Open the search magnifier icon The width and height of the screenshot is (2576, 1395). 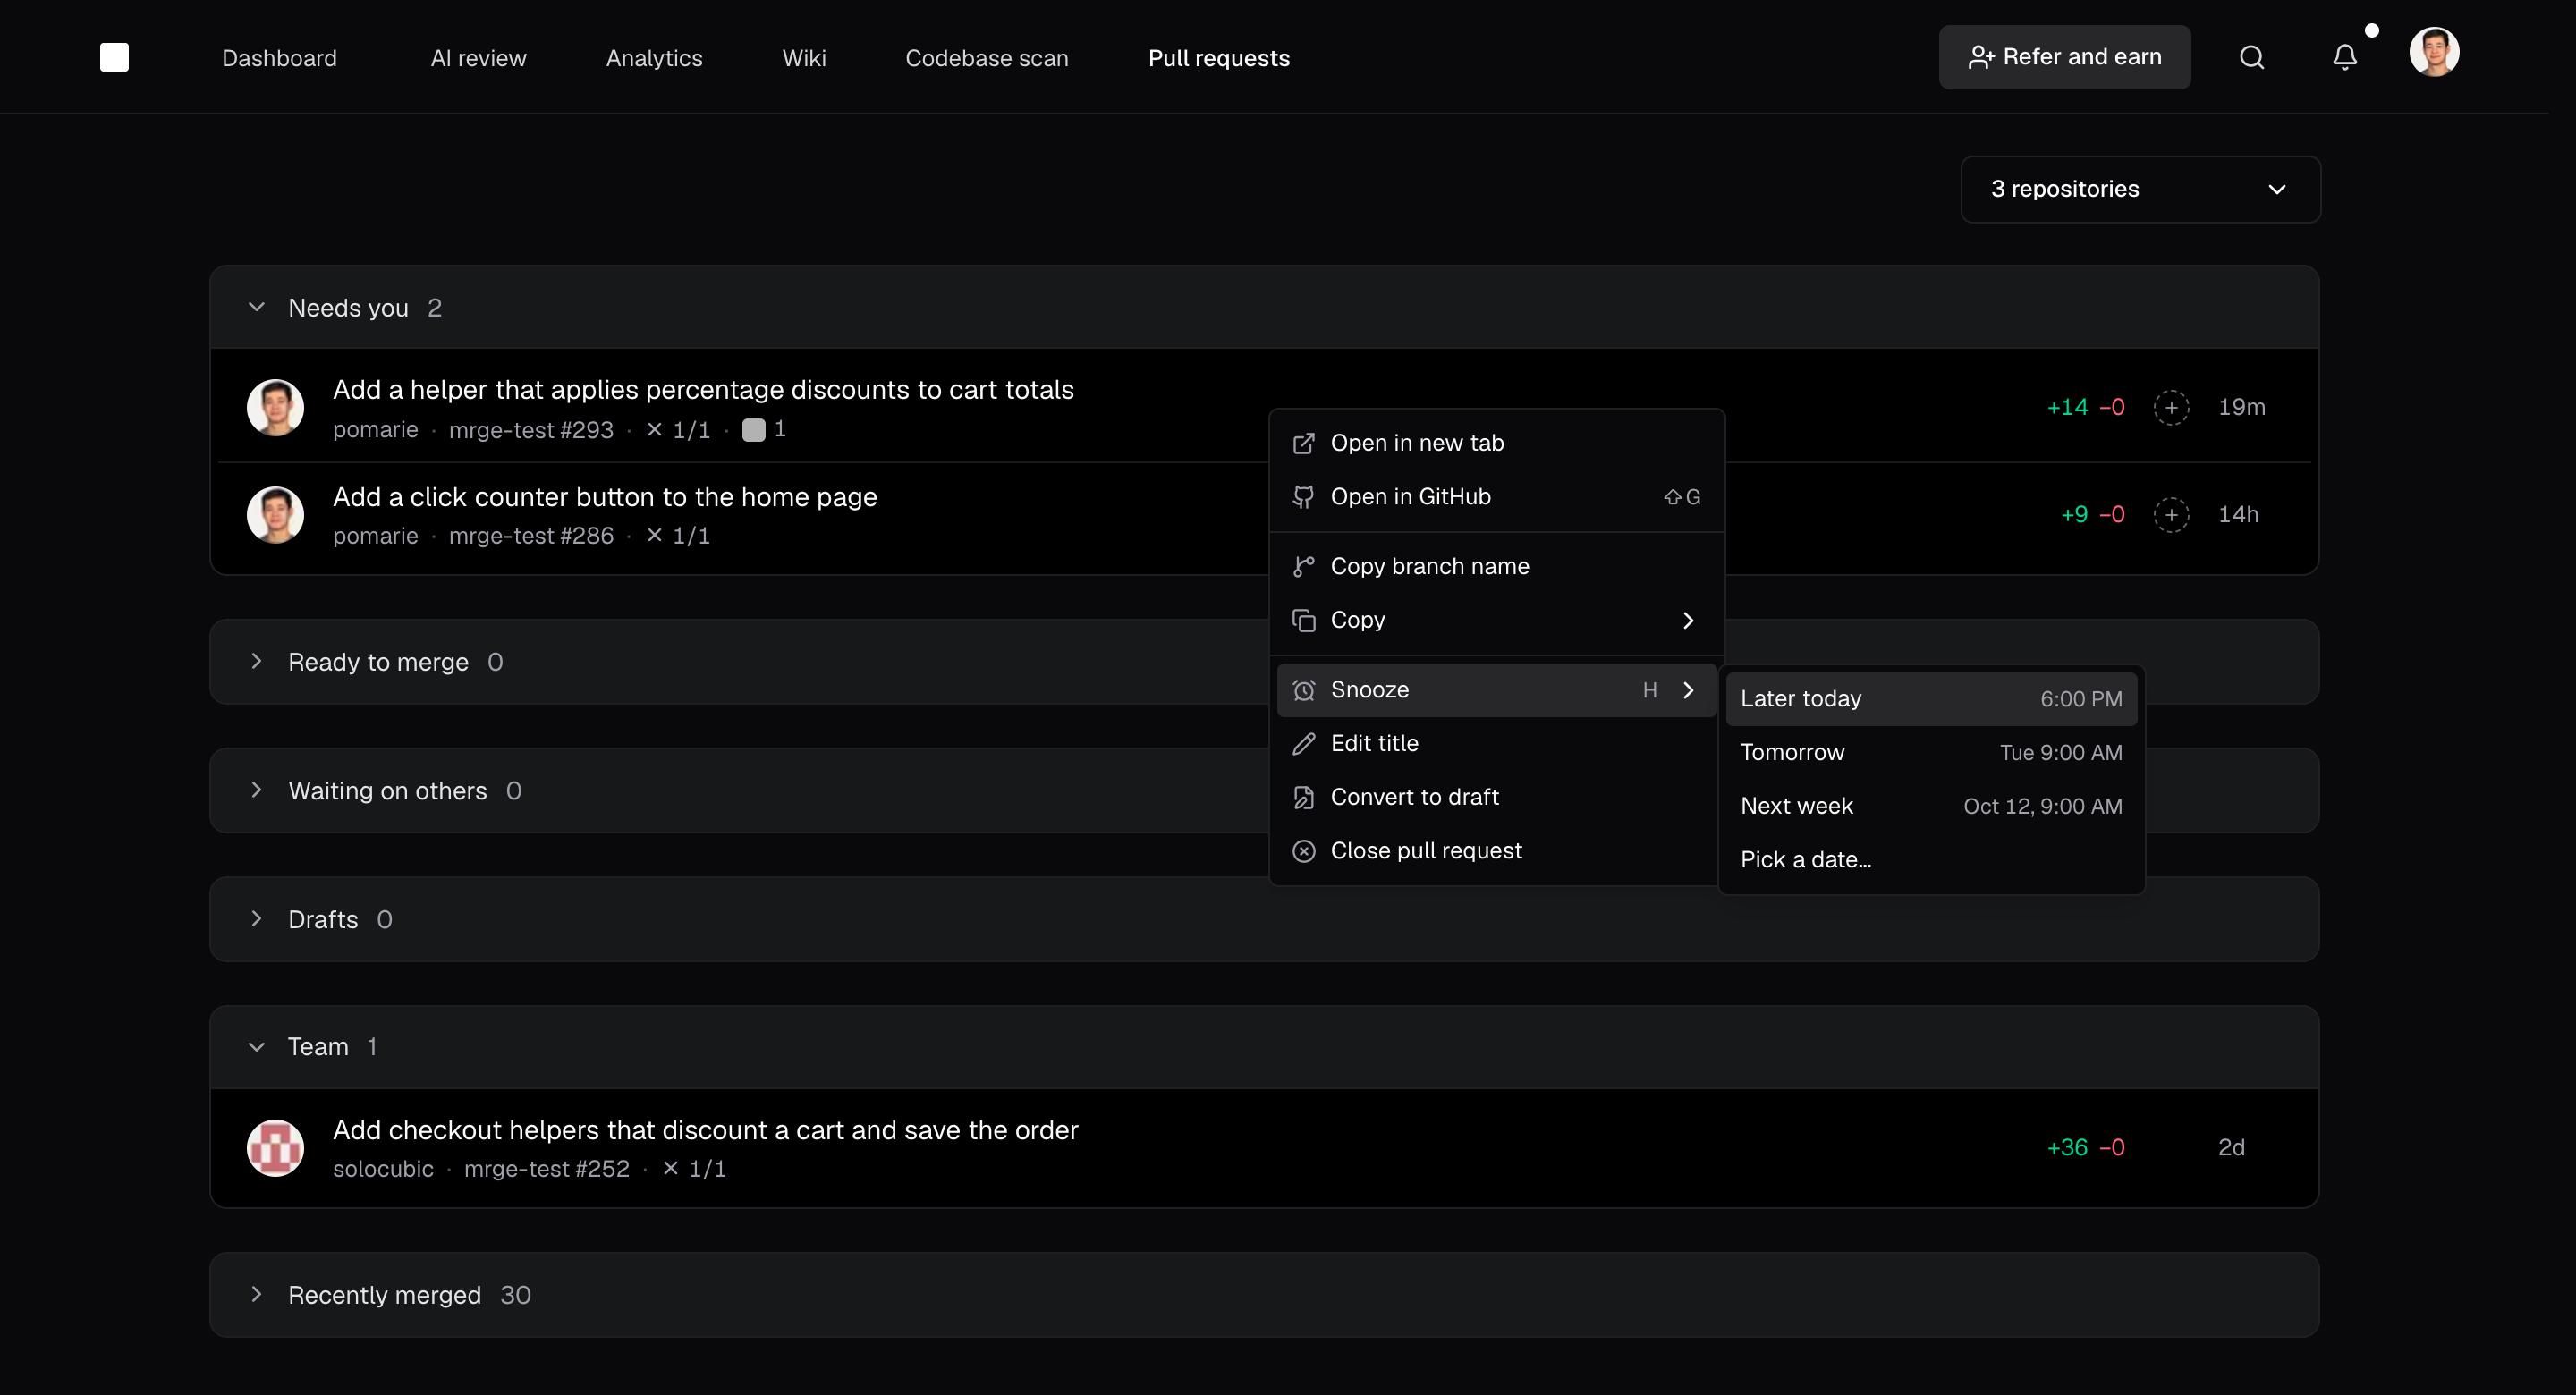[x=2251, y=57]
